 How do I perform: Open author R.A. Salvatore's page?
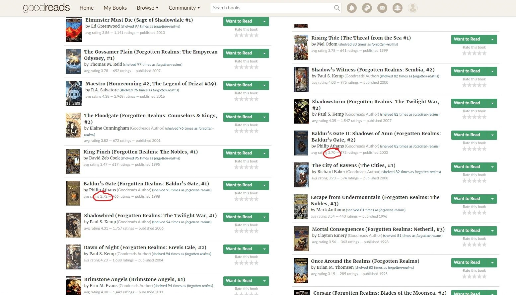click(105, 90)
